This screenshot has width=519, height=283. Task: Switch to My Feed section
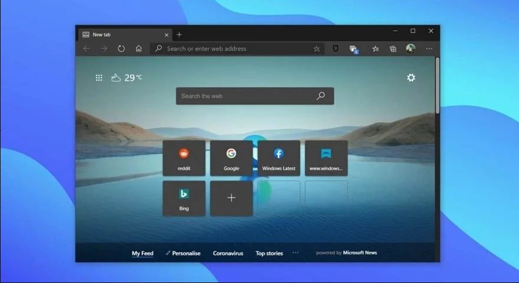pos(143,253)
